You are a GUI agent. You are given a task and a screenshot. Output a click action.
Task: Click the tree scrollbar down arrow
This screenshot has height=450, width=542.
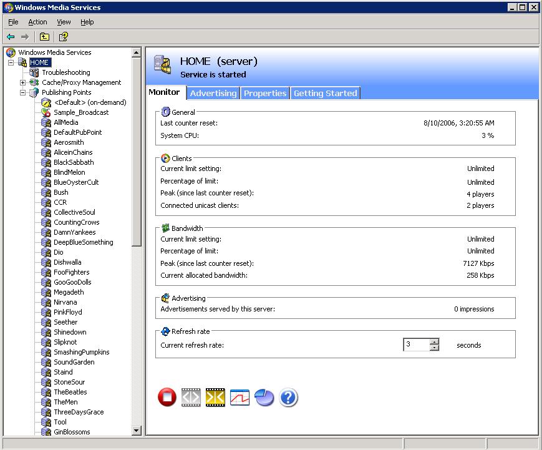point(137,431)
